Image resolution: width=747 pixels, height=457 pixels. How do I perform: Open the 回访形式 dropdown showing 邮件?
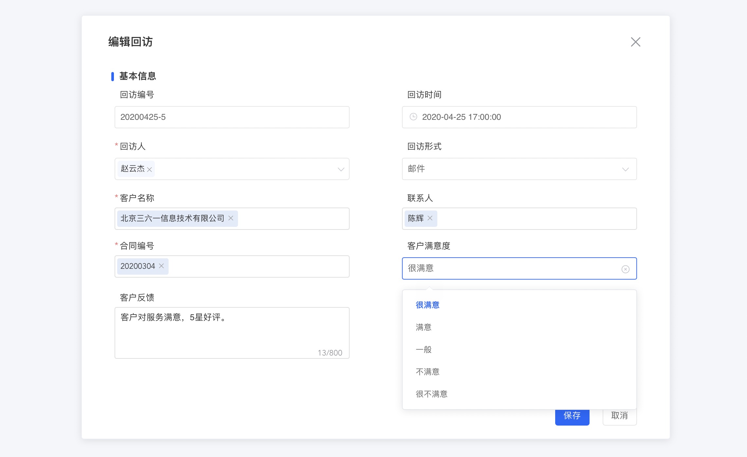point(519,169)
